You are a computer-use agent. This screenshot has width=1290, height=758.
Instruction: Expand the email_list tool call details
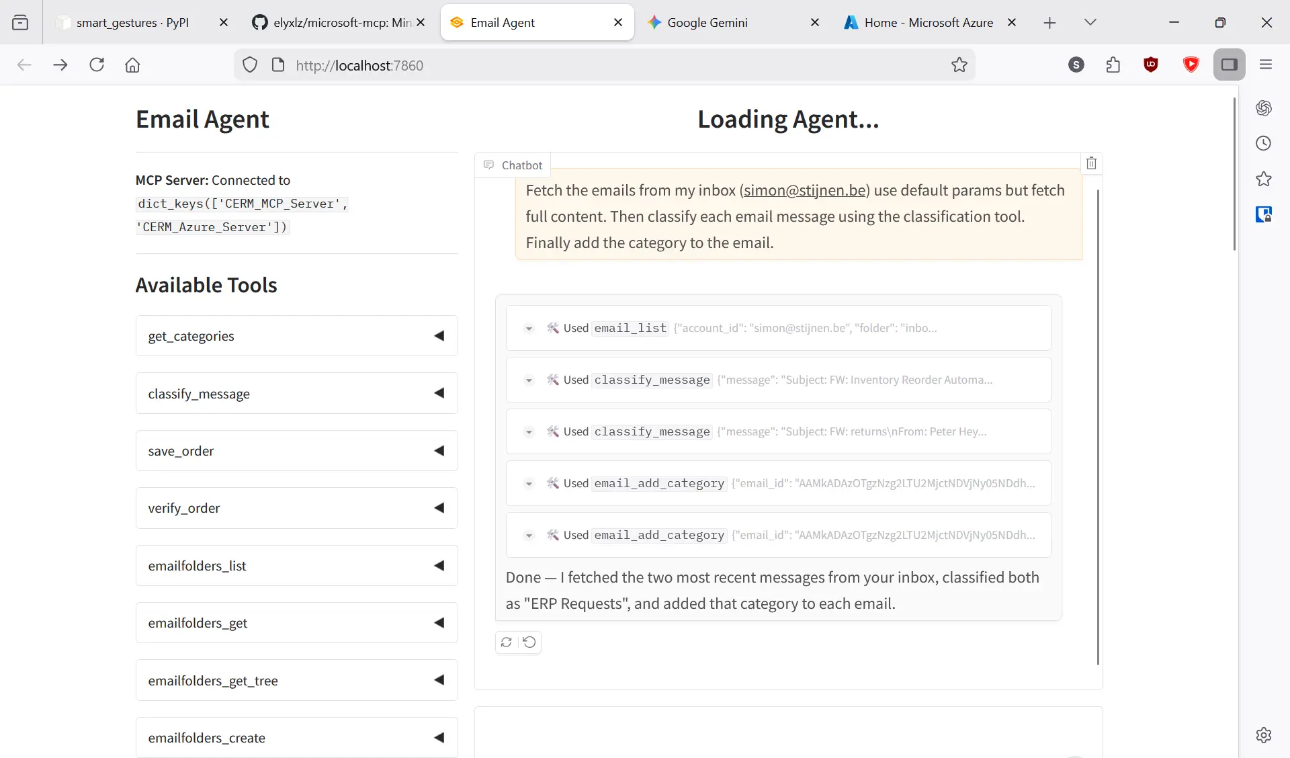(529, 329)
